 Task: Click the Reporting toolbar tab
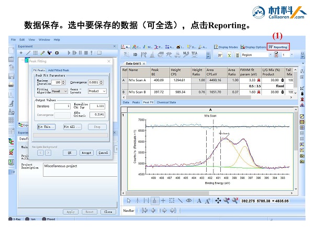point(278,47)
